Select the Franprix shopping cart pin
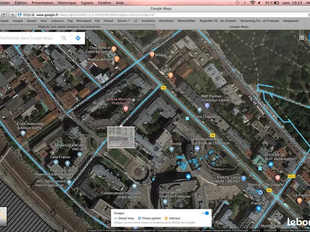 258,209
